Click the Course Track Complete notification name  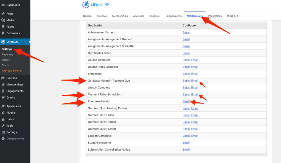coord(103,67)
